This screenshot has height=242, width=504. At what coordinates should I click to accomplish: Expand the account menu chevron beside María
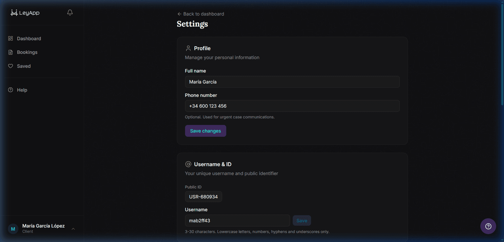(x=73, y=229)
